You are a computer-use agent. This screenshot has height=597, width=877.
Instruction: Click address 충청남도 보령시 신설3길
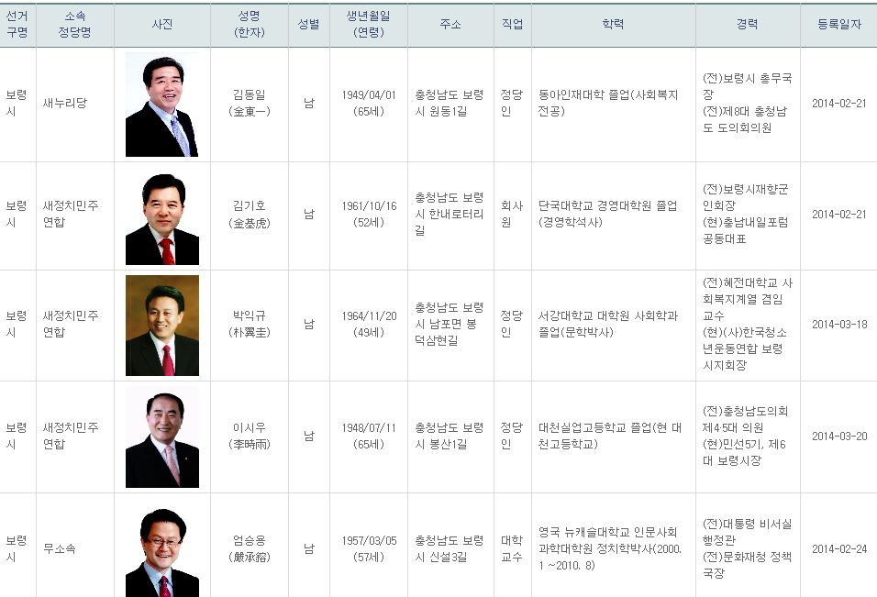coord(450,549)
